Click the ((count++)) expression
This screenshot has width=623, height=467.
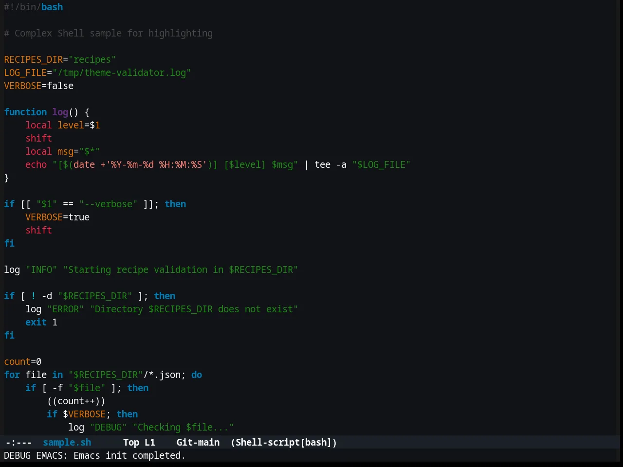point(76,401)
